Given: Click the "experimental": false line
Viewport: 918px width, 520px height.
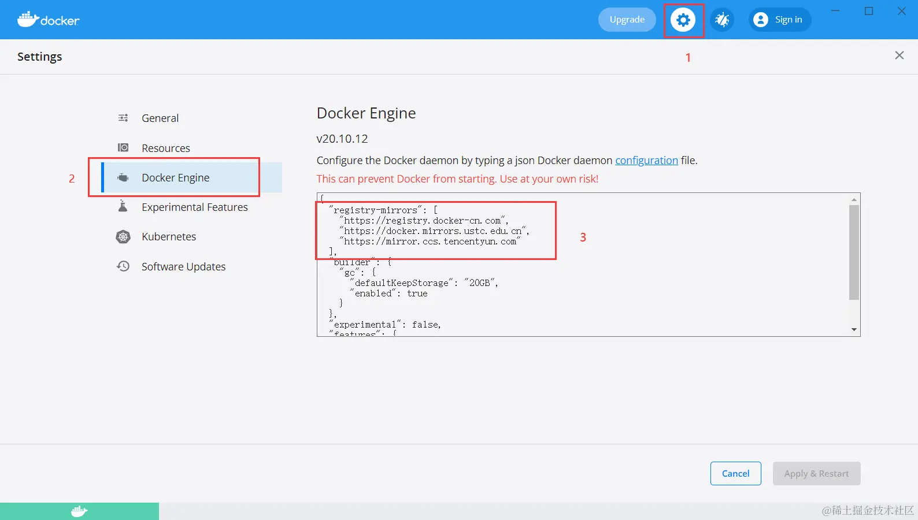Looking at the screenshot, I should click(385, 325).
